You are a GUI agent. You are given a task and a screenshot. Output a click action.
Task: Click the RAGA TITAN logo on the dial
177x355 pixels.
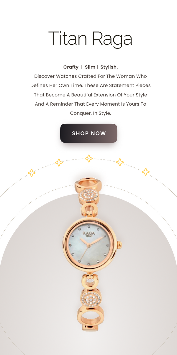point(88,234)
